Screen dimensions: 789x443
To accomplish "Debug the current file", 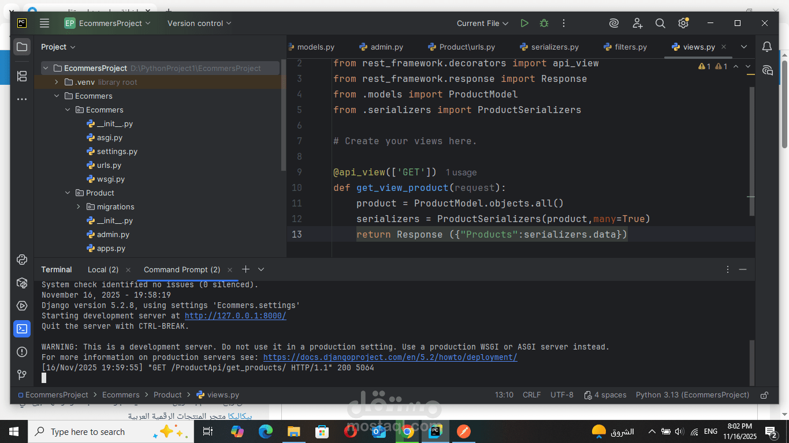I will (x=544, y=23).
